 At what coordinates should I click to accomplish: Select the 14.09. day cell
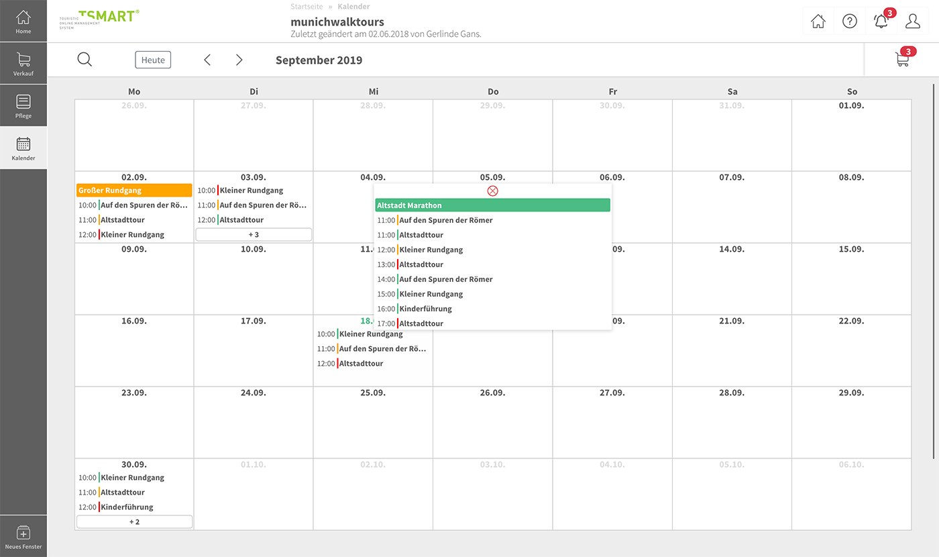coord(732,278)
